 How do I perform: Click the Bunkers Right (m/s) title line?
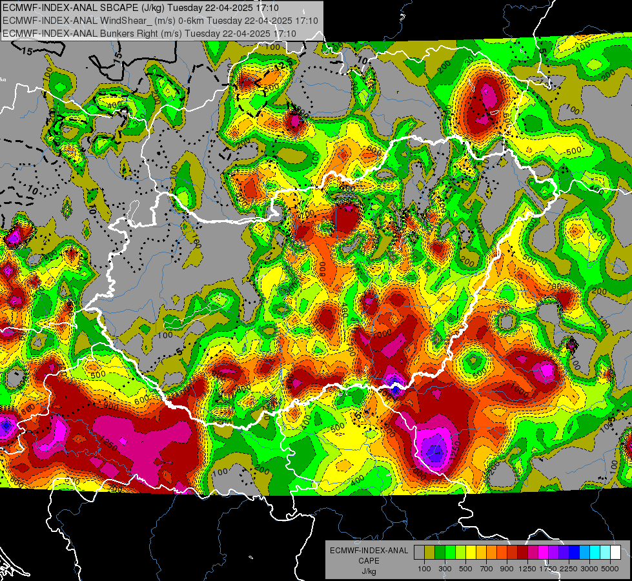click(149, 34)
